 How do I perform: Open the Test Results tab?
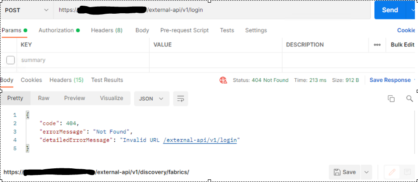(107, 80)
